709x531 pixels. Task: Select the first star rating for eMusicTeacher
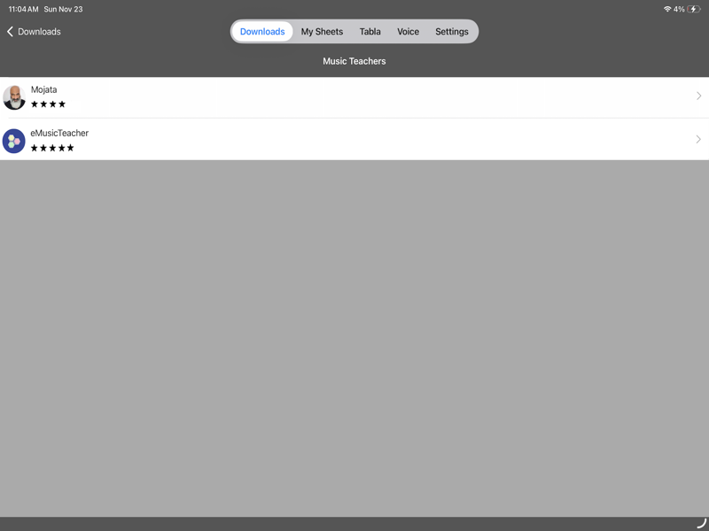click(x=34, y=148)
